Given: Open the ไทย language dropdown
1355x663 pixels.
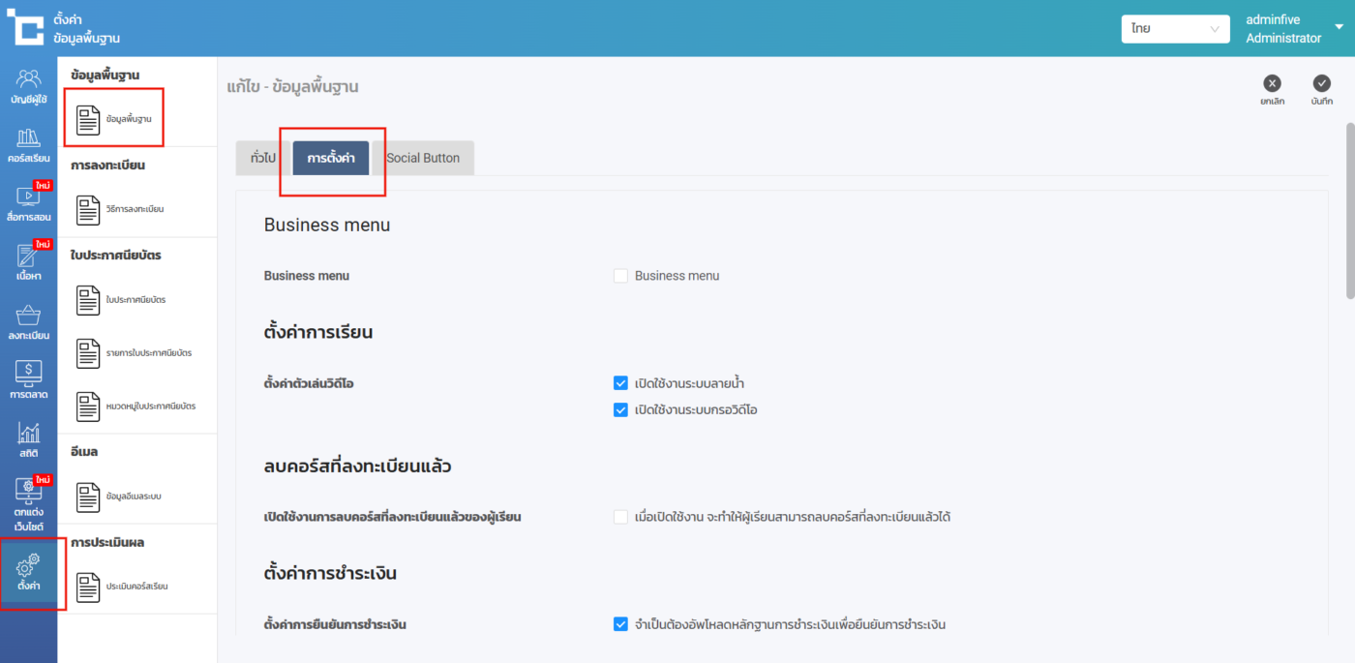Looking at the screenshot, I should 1175,29.
